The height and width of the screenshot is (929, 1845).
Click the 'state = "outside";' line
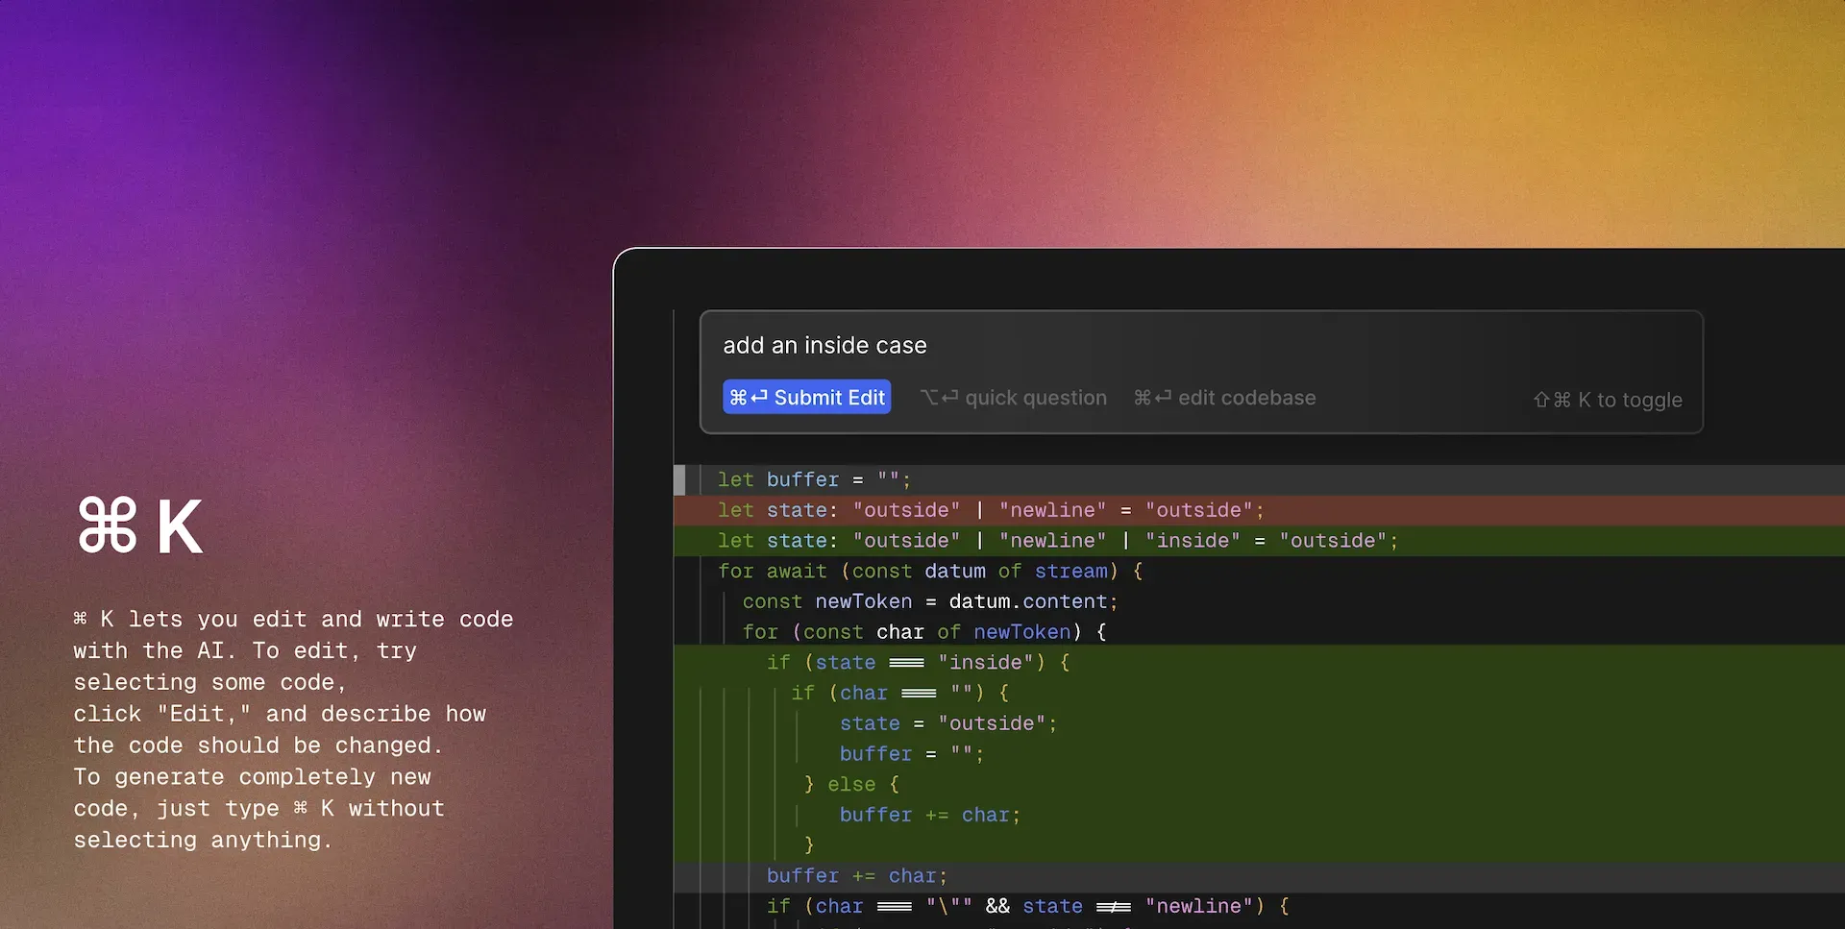tap(948, 723)
